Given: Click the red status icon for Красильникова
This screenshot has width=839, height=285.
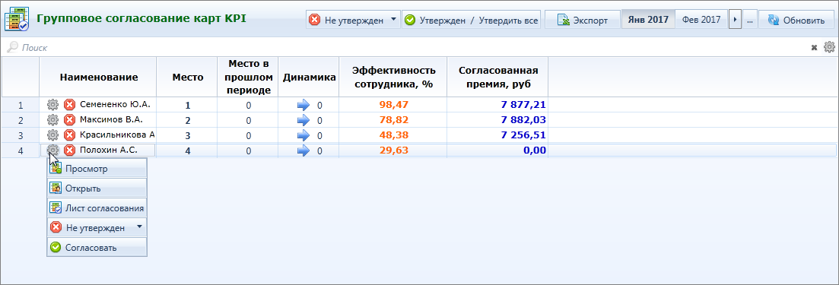Looking at the screenshot, I should pyautogui.click(x=69, y=135).
